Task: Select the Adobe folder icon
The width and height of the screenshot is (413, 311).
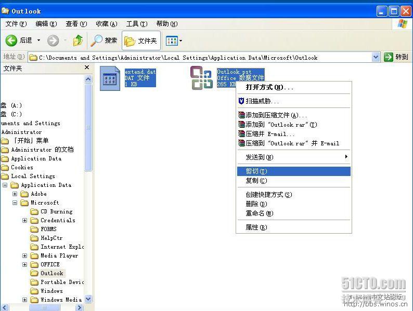Action: (24, 194)
